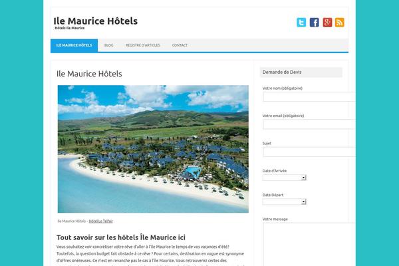399x266 pixels.
Task: Click the Hôtels Ile Maurice tagline
Action: 69,28
